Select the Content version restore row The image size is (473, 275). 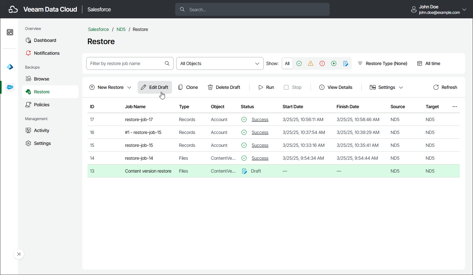click(x=274, y=171)
